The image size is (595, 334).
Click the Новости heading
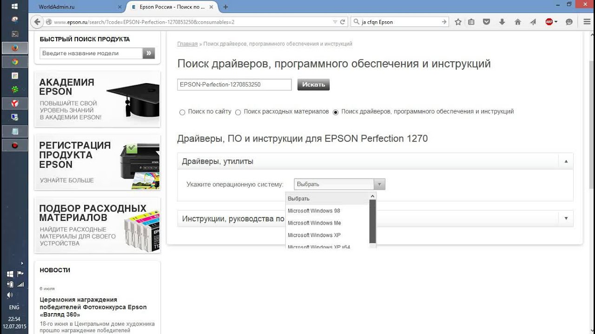(x=55, y=270)
